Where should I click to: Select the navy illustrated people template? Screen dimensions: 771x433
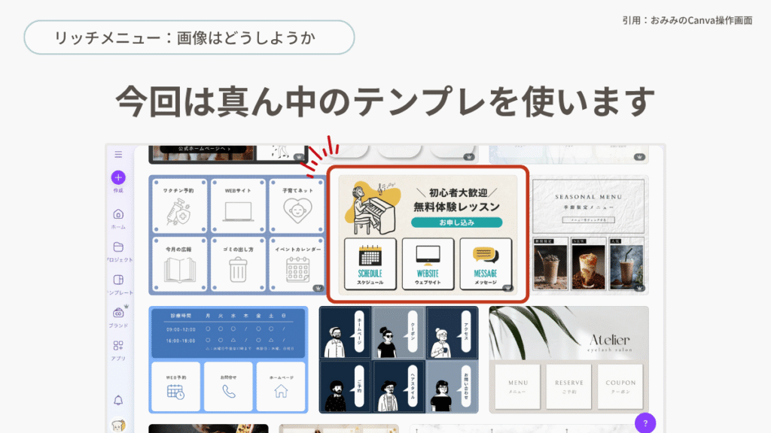pyautogui.click(x=398, y=359)
